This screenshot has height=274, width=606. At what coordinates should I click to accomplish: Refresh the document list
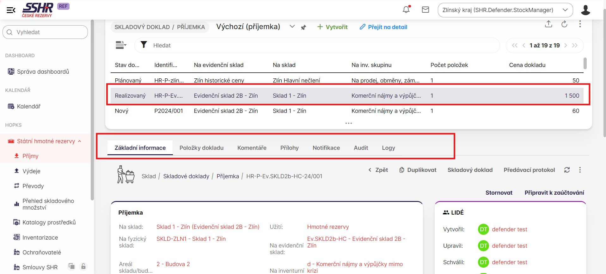point(564,24)
